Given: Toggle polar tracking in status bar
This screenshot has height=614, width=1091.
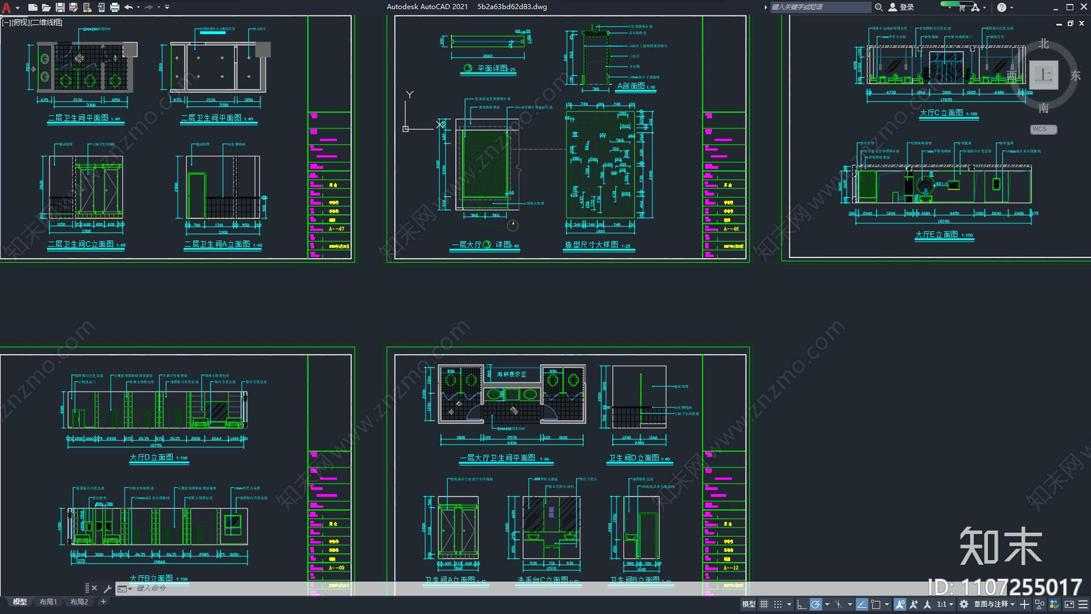Looking at the screenshot, I should pyautogui.click(x=816, y=604).
